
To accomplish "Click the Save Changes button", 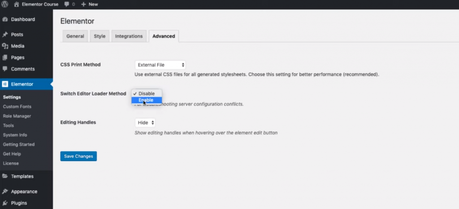I will click(x=78, y=156).
